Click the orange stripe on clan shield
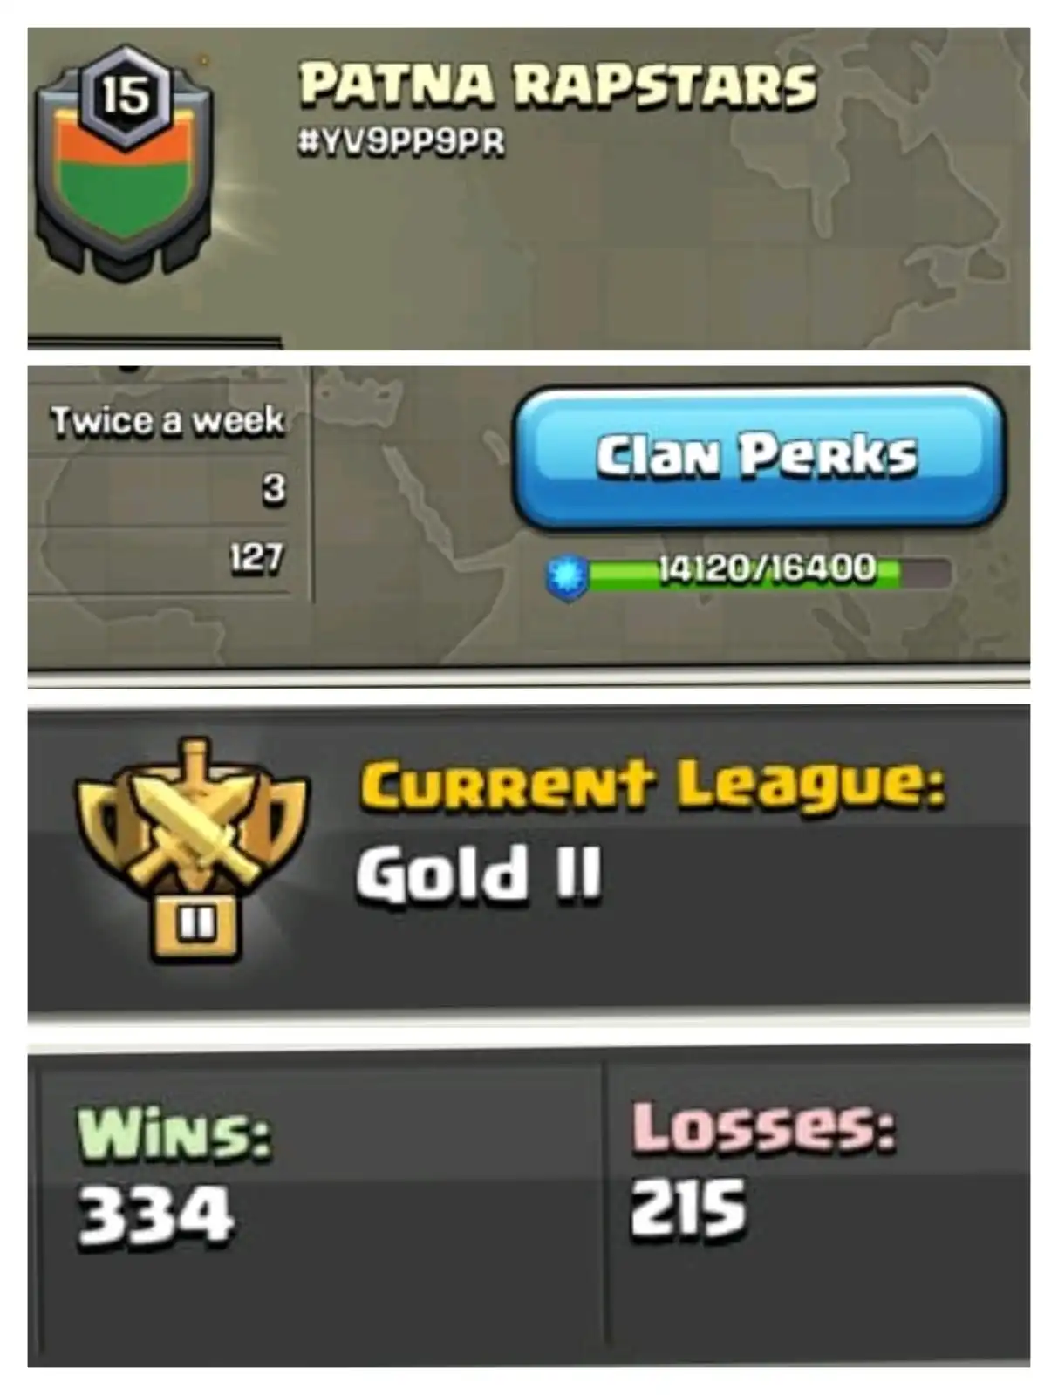Screen dimensions: 1058x1395 click(x=125, y=146)
